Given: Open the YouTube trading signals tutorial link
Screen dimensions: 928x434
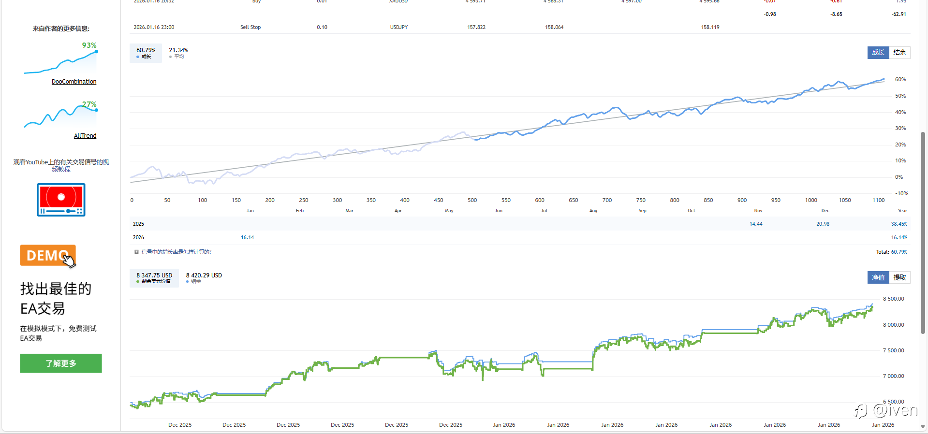Looking at the screenshot, I should tap(61, 165).
